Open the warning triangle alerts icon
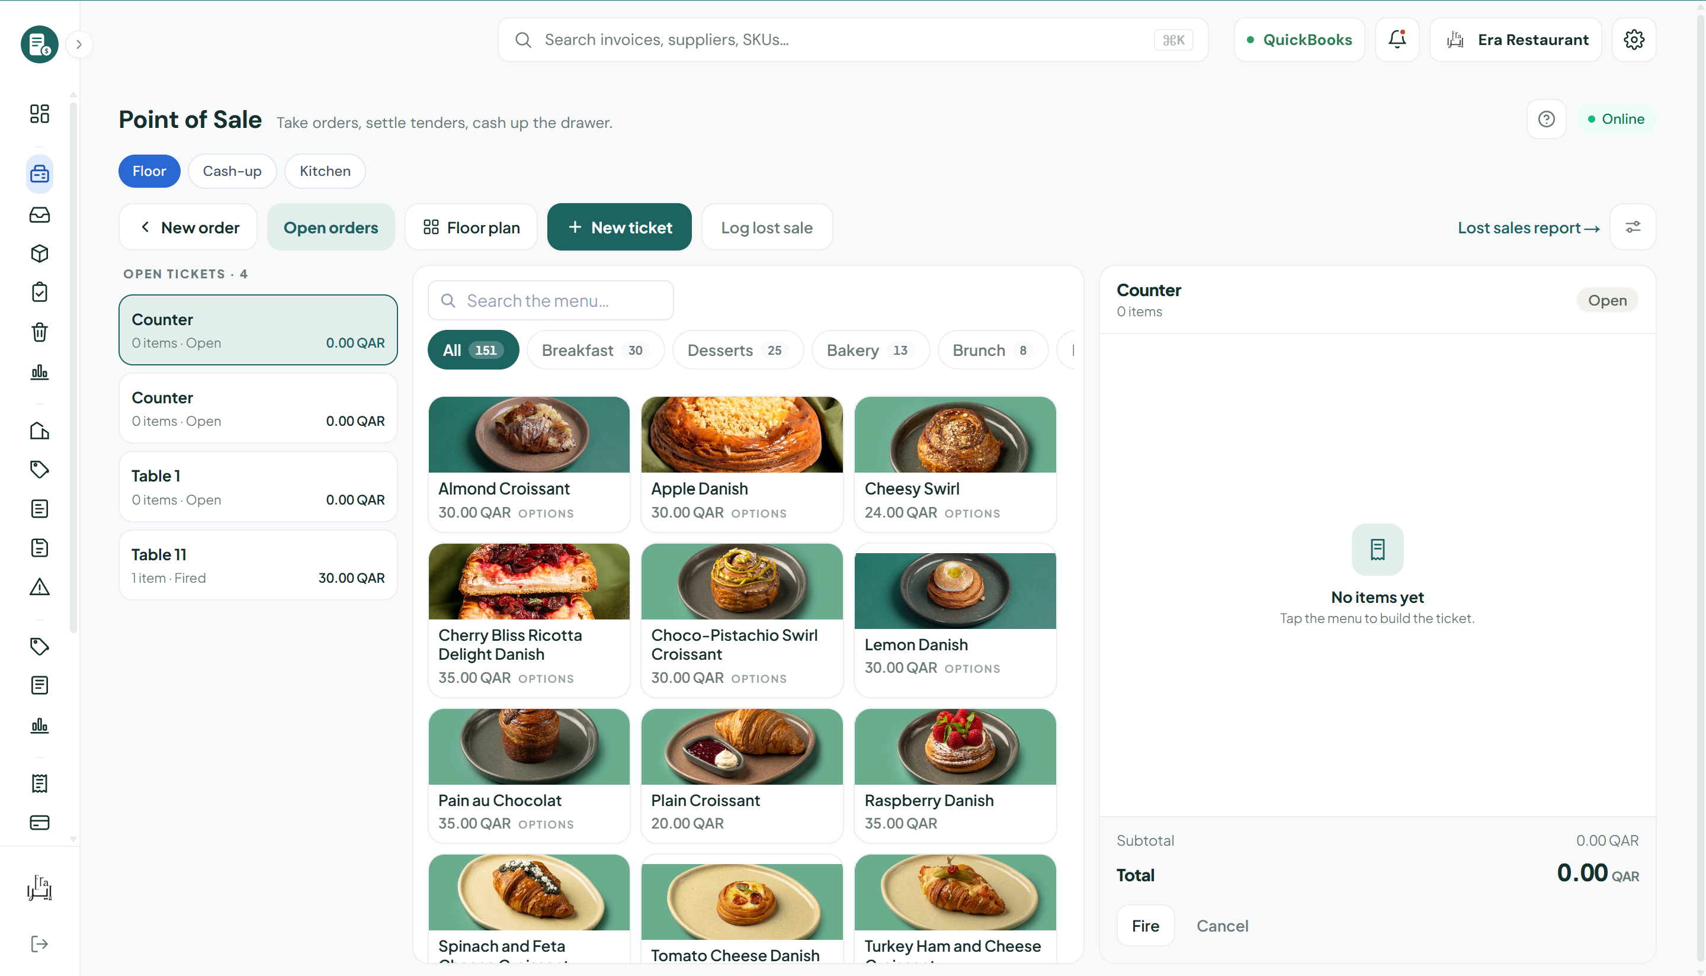The width and height of the screenshot is (1706, 976). (40, 587)
